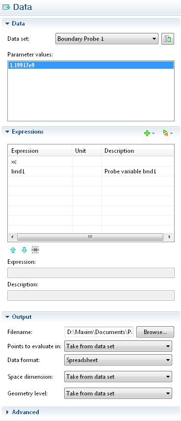Click the expressions table horizontal scrollbar

(x=90, y=237)
